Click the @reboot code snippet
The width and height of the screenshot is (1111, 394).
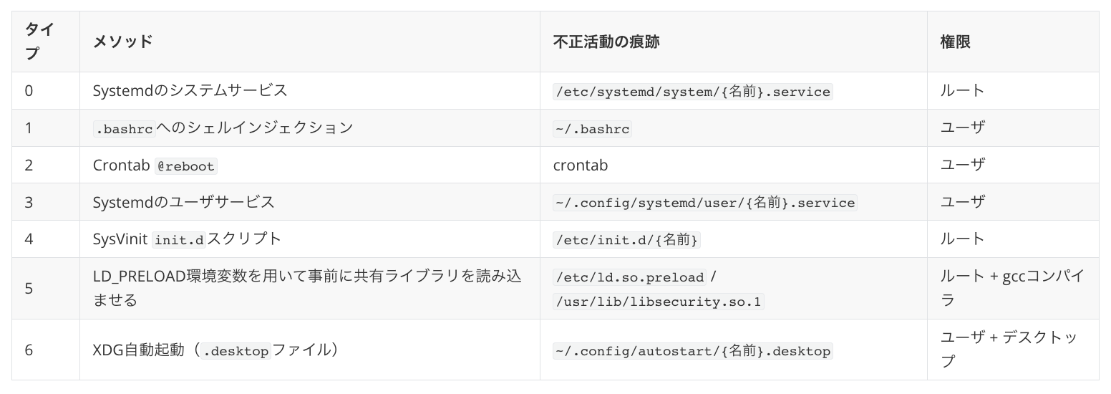pyautogui.click(x=185, y=166)
